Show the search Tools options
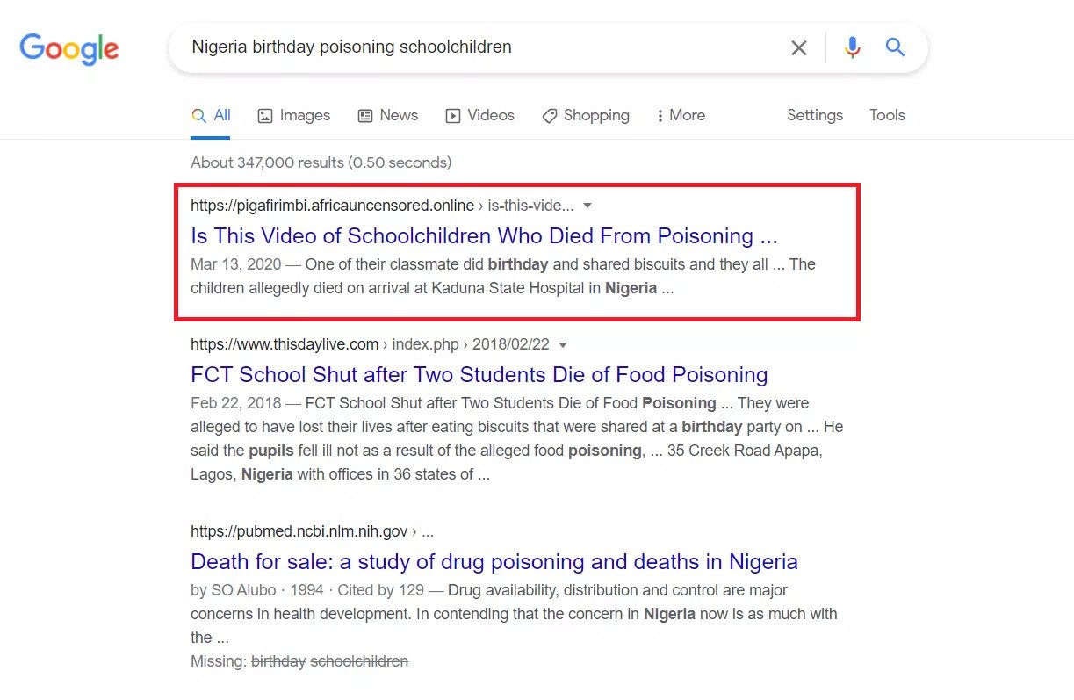The height and width of the screenshot is (700, 1074). (x=887, y=115)
